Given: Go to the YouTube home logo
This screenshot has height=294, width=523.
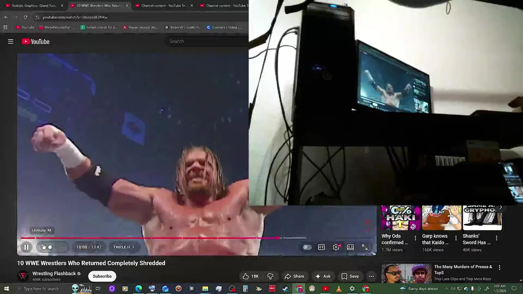Looking at the screenshot, I should click(36, 41).
